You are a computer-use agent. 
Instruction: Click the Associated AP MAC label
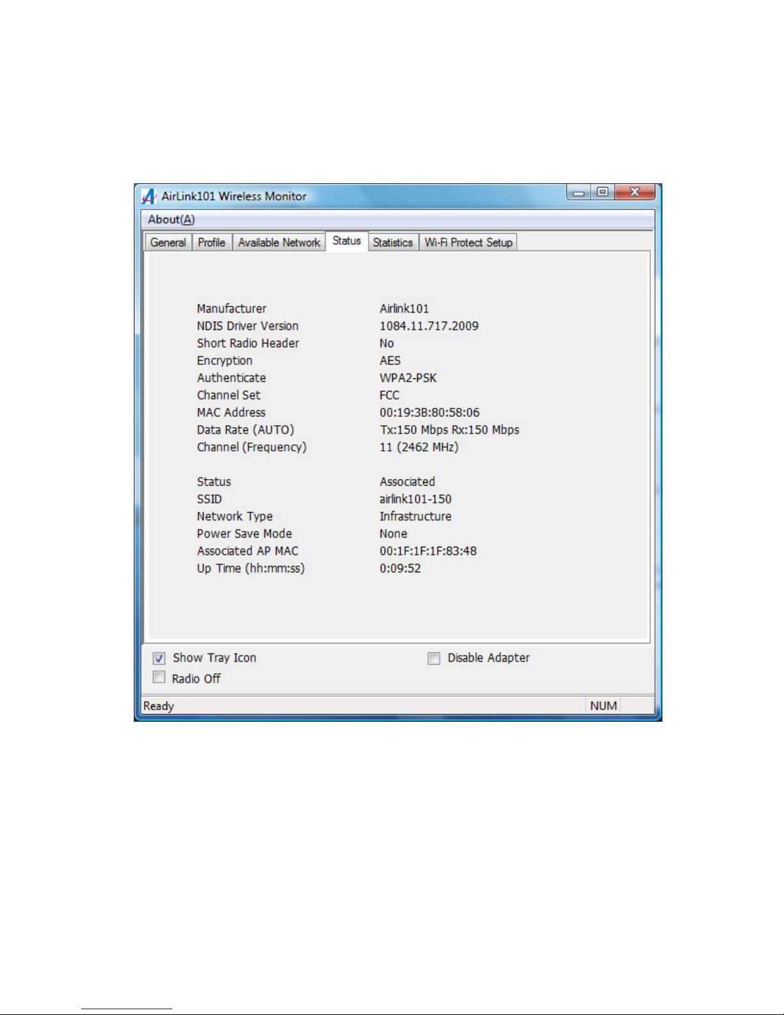tap(248, 551)
